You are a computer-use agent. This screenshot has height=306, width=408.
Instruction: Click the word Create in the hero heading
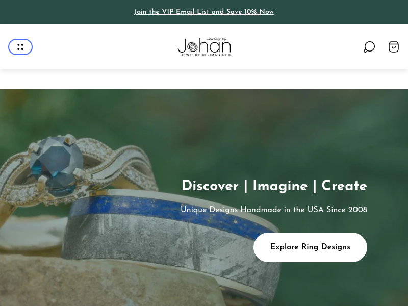tap(344, 186)
